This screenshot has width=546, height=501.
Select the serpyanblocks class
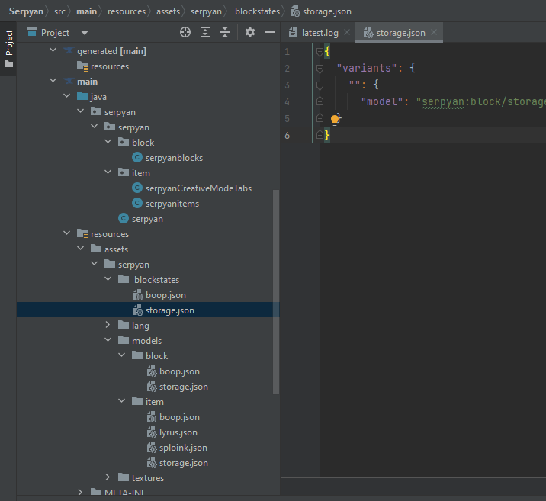coord(174,158)
